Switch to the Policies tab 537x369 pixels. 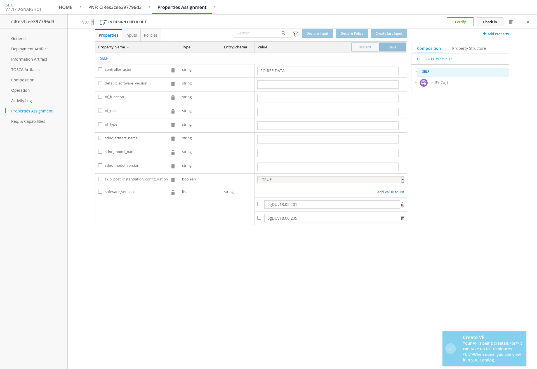click(x=151, y=35)
